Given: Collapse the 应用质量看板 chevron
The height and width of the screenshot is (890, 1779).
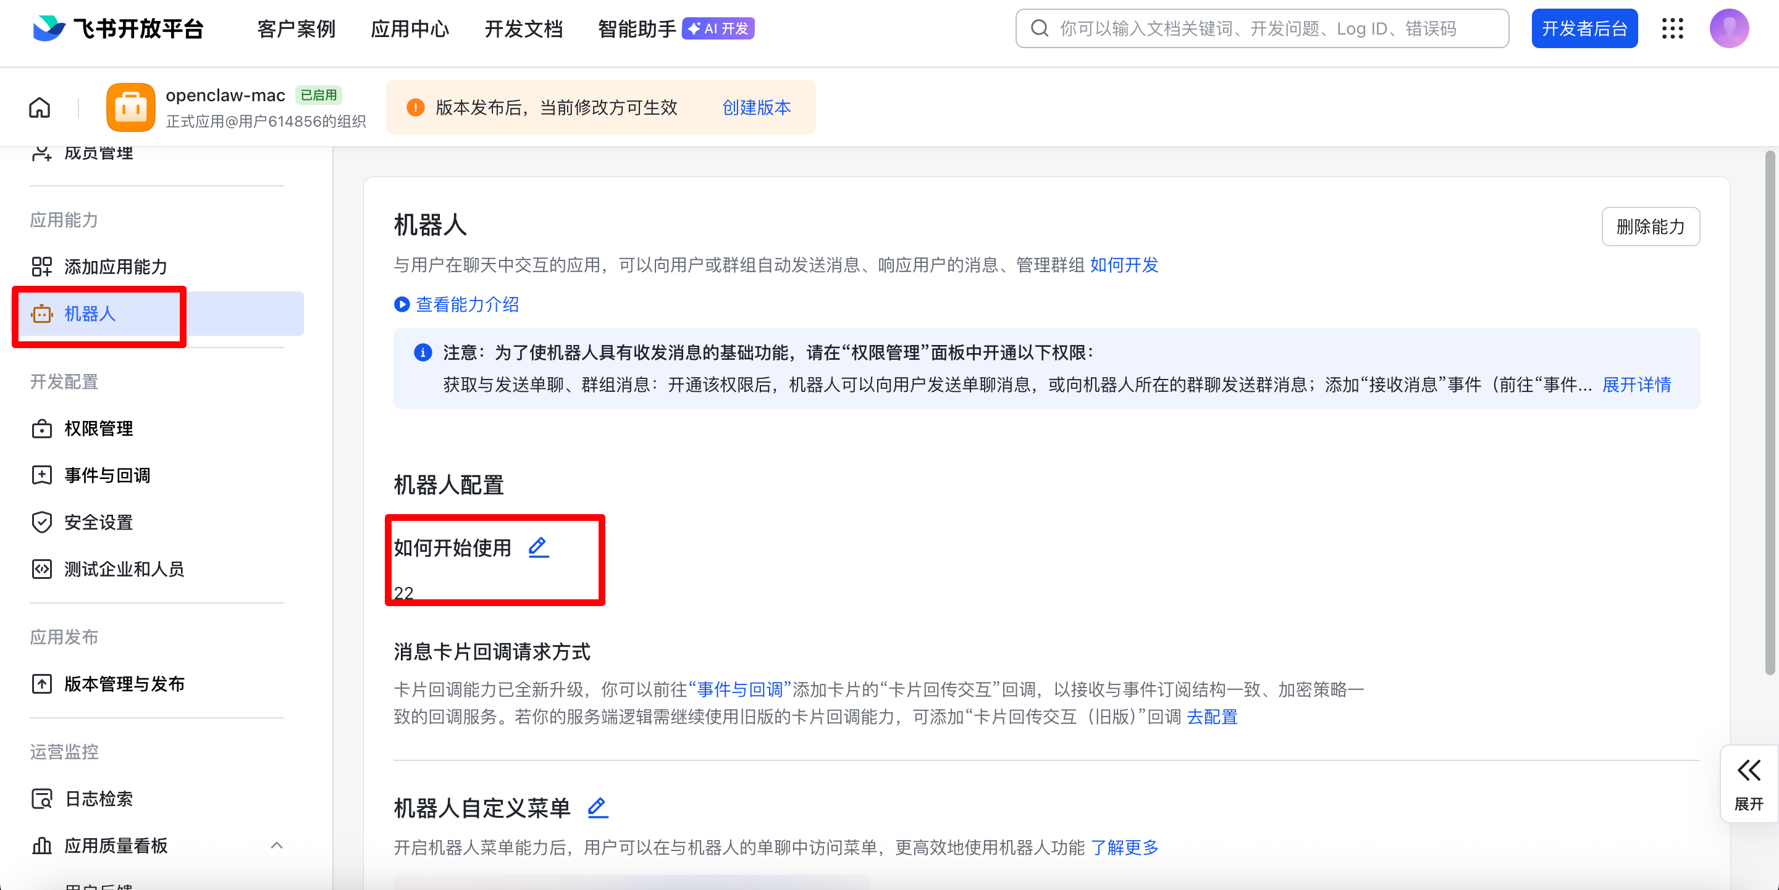Looking at the screenshot, I should 277,845.
